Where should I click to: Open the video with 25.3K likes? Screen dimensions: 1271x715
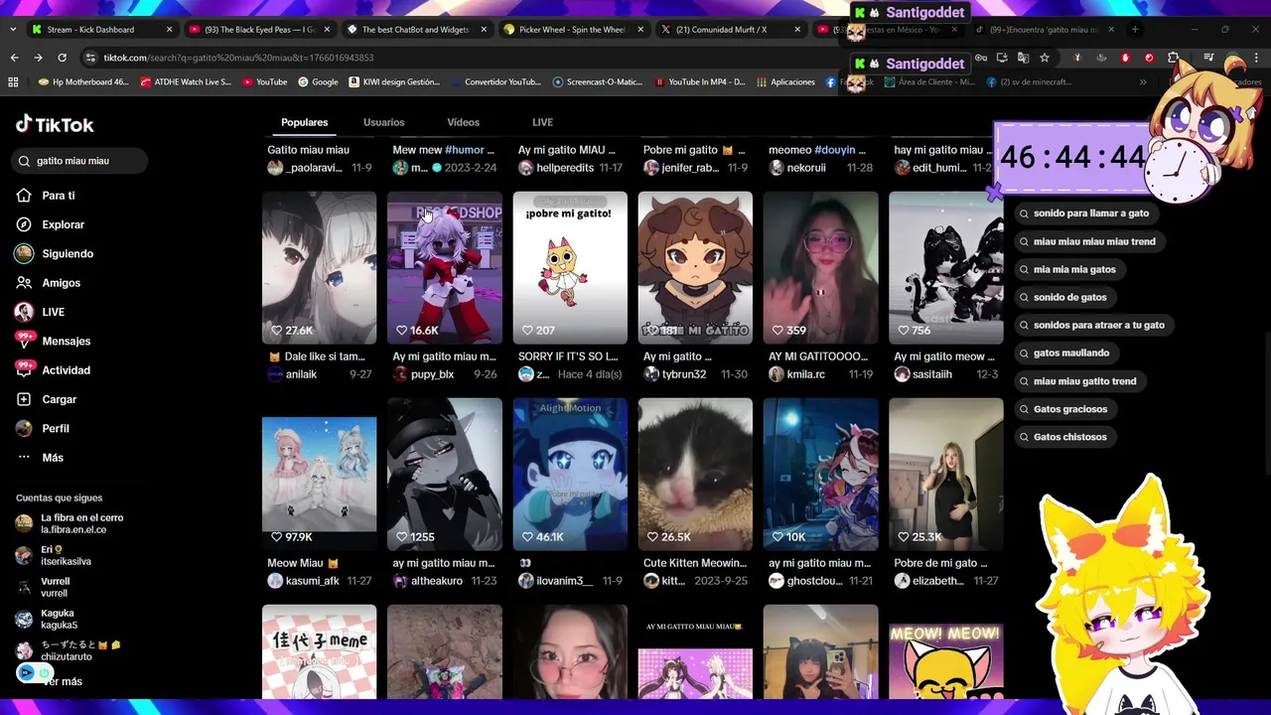click(945, 475)
